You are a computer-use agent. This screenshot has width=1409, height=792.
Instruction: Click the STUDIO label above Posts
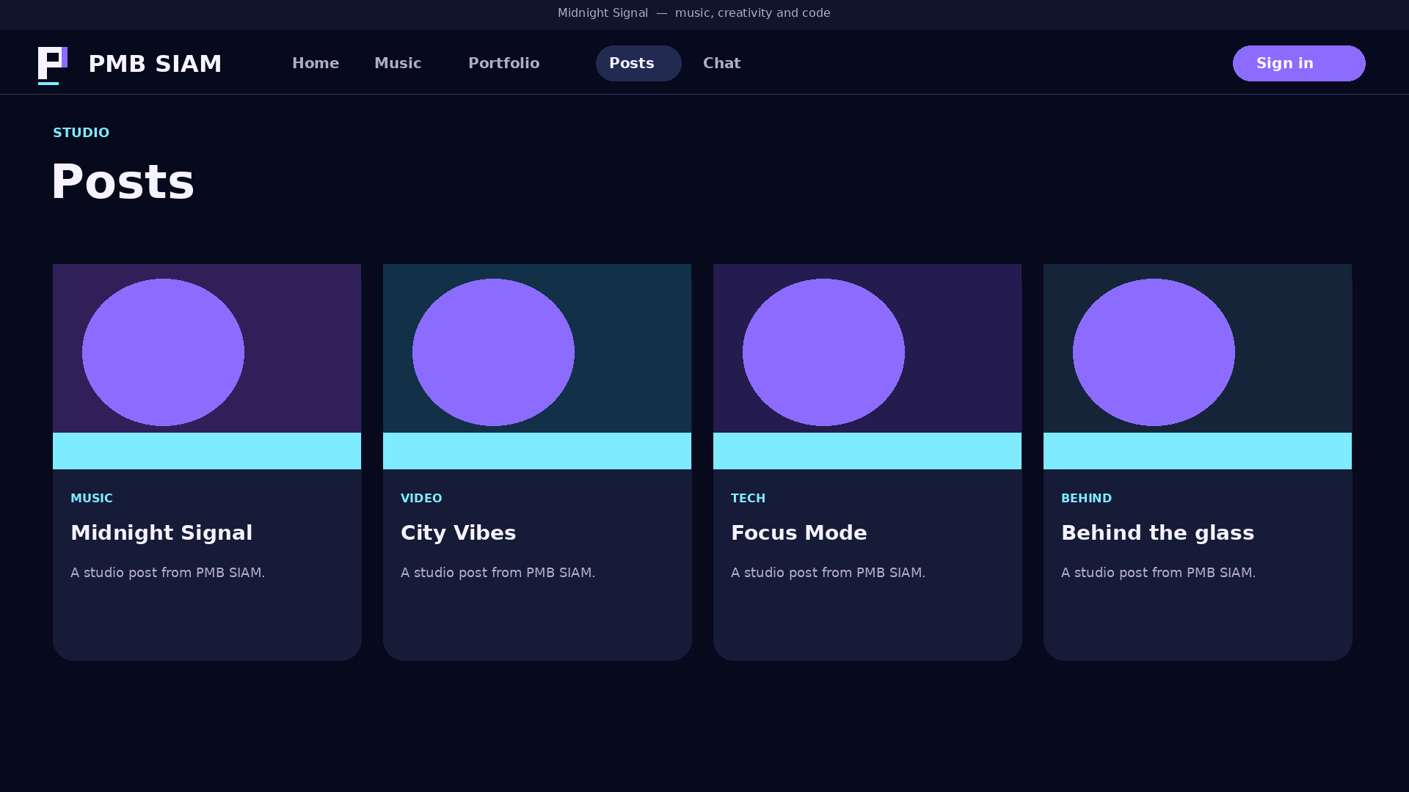(81, 133)
